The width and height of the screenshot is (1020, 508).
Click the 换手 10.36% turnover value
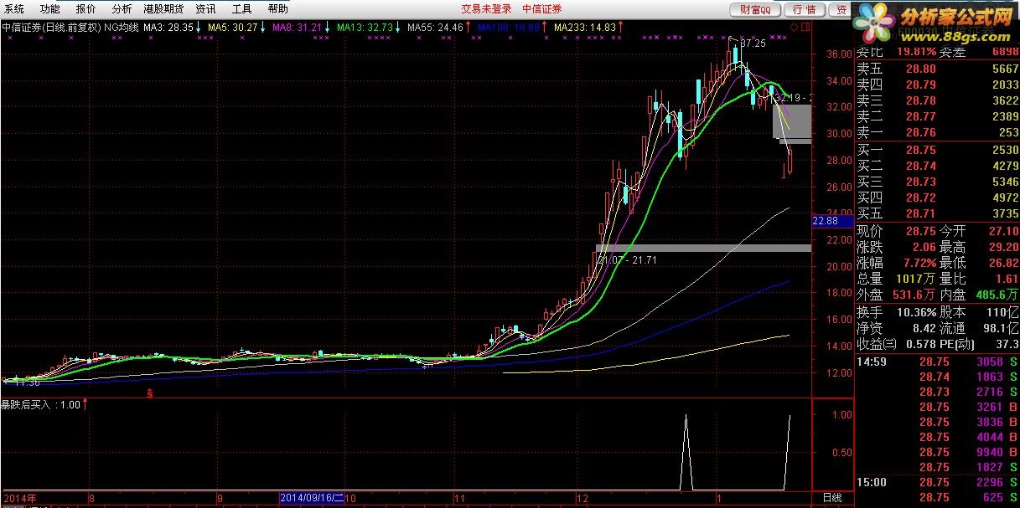click(917, 311)
